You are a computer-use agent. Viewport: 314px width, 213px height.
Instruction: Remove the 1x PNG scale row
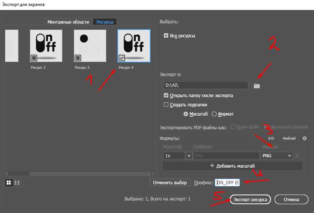(297, 156)
